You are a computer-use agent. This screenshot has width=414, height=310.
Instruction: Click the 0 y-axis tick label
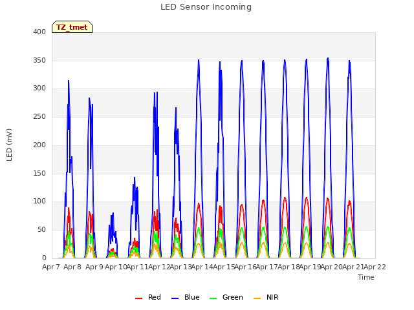[44, 258]
